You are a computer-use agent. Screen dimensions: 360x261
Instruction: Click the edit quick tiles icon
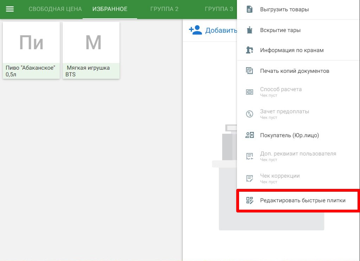250,200
